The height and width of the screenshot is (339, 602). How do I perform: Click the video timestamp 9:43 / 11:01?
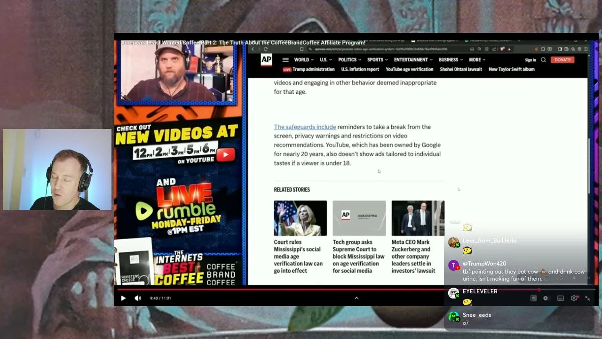click(x=160, y=298)
